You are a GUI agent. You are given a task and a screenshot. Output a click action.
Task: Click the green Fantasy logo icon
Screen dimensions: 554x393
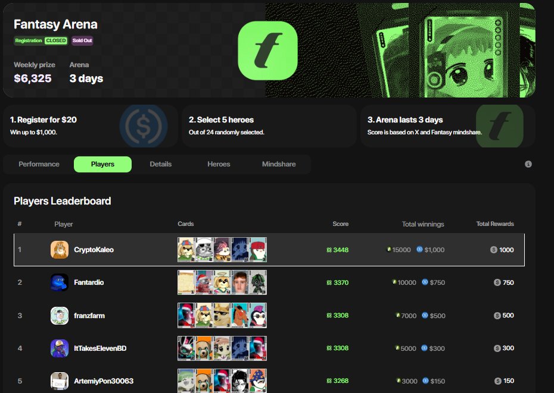(268, 51)
